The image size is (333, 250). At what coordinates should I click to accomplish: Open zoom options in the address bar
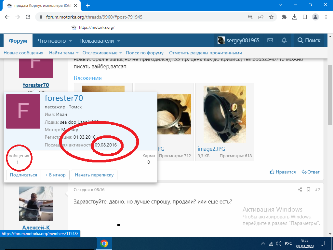tap(250, 17)
